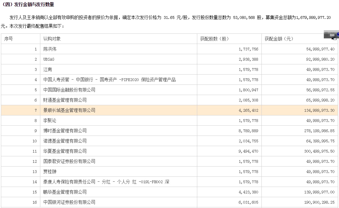Viewport: 339px width, 208px height.
Task: Select 鹏华基金管理有限公司 in row 15
Action: [65, 192]
